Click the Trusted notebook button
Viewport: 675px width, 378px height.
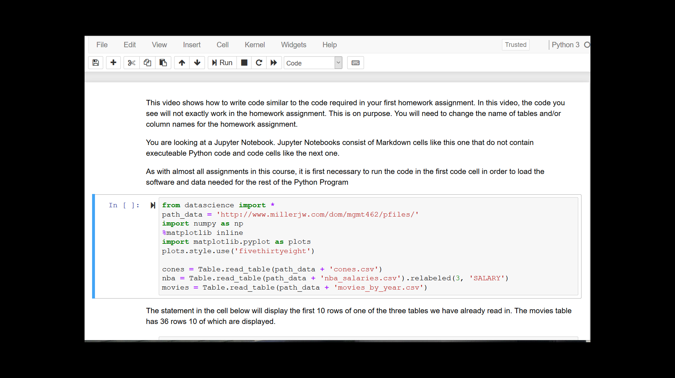[x=515, y=45]
